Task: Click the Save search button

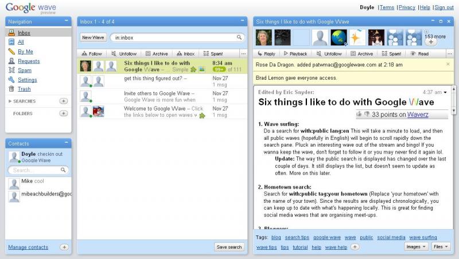Action: tap(229, 247)
